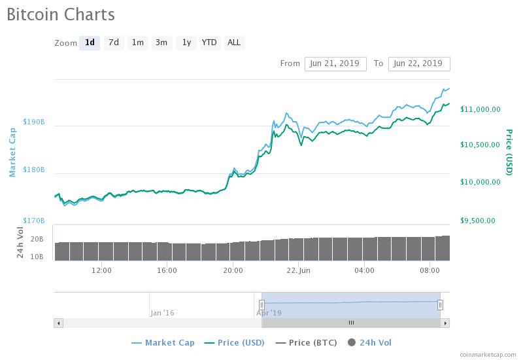Screen dimensions: 523x360
Task: Click the right range handle on navigator
Action: (x=440, y=304)
